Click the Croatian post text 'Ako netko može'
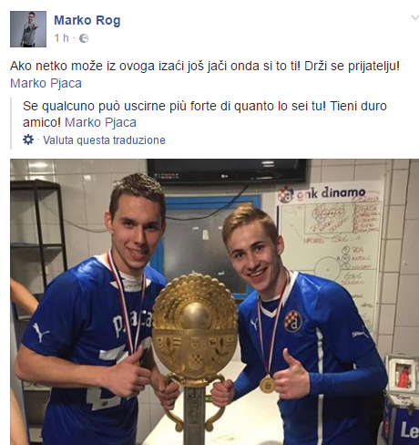419x445 pixels. (56, 66)
